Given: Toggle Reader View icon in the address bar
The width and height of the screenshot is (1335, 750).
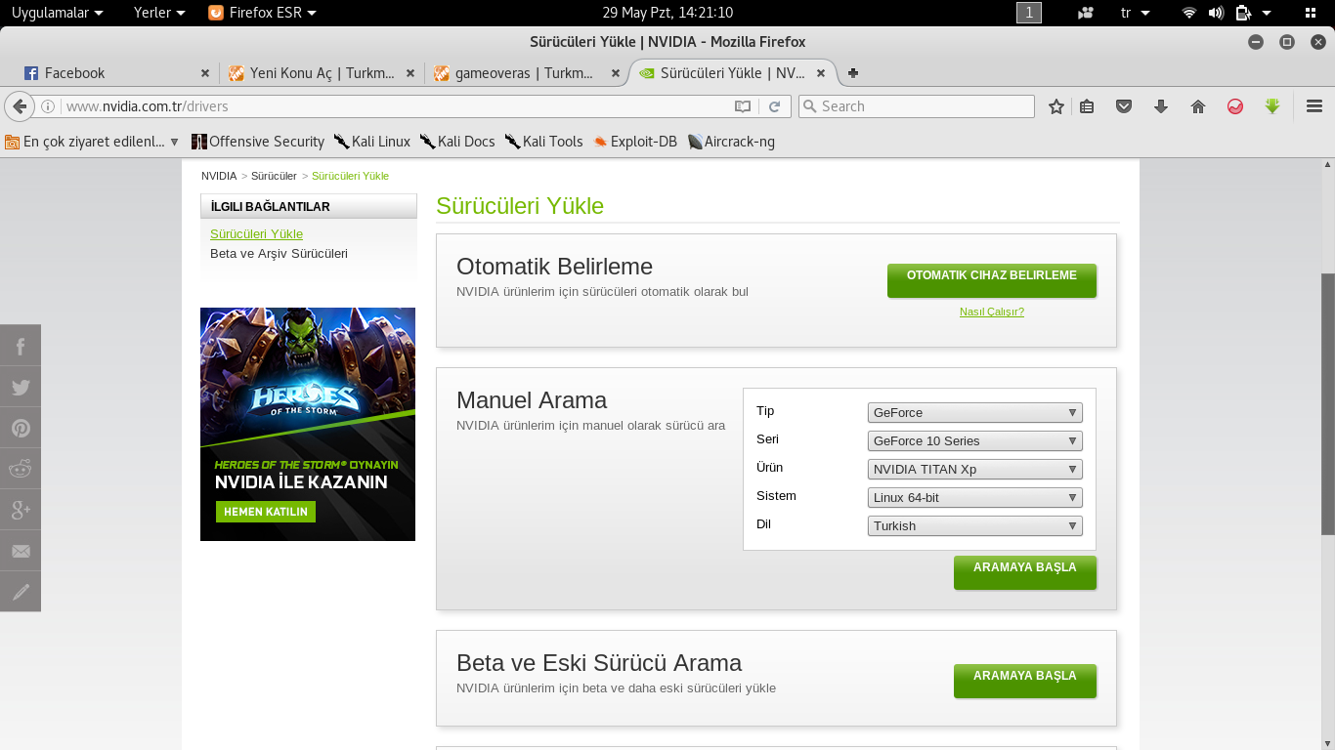Looking at the screenshot, I should (x=743, y=106).
